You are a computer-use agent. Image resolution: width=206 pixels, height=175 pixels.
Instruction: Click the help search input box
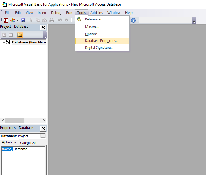tap(165, 20)
